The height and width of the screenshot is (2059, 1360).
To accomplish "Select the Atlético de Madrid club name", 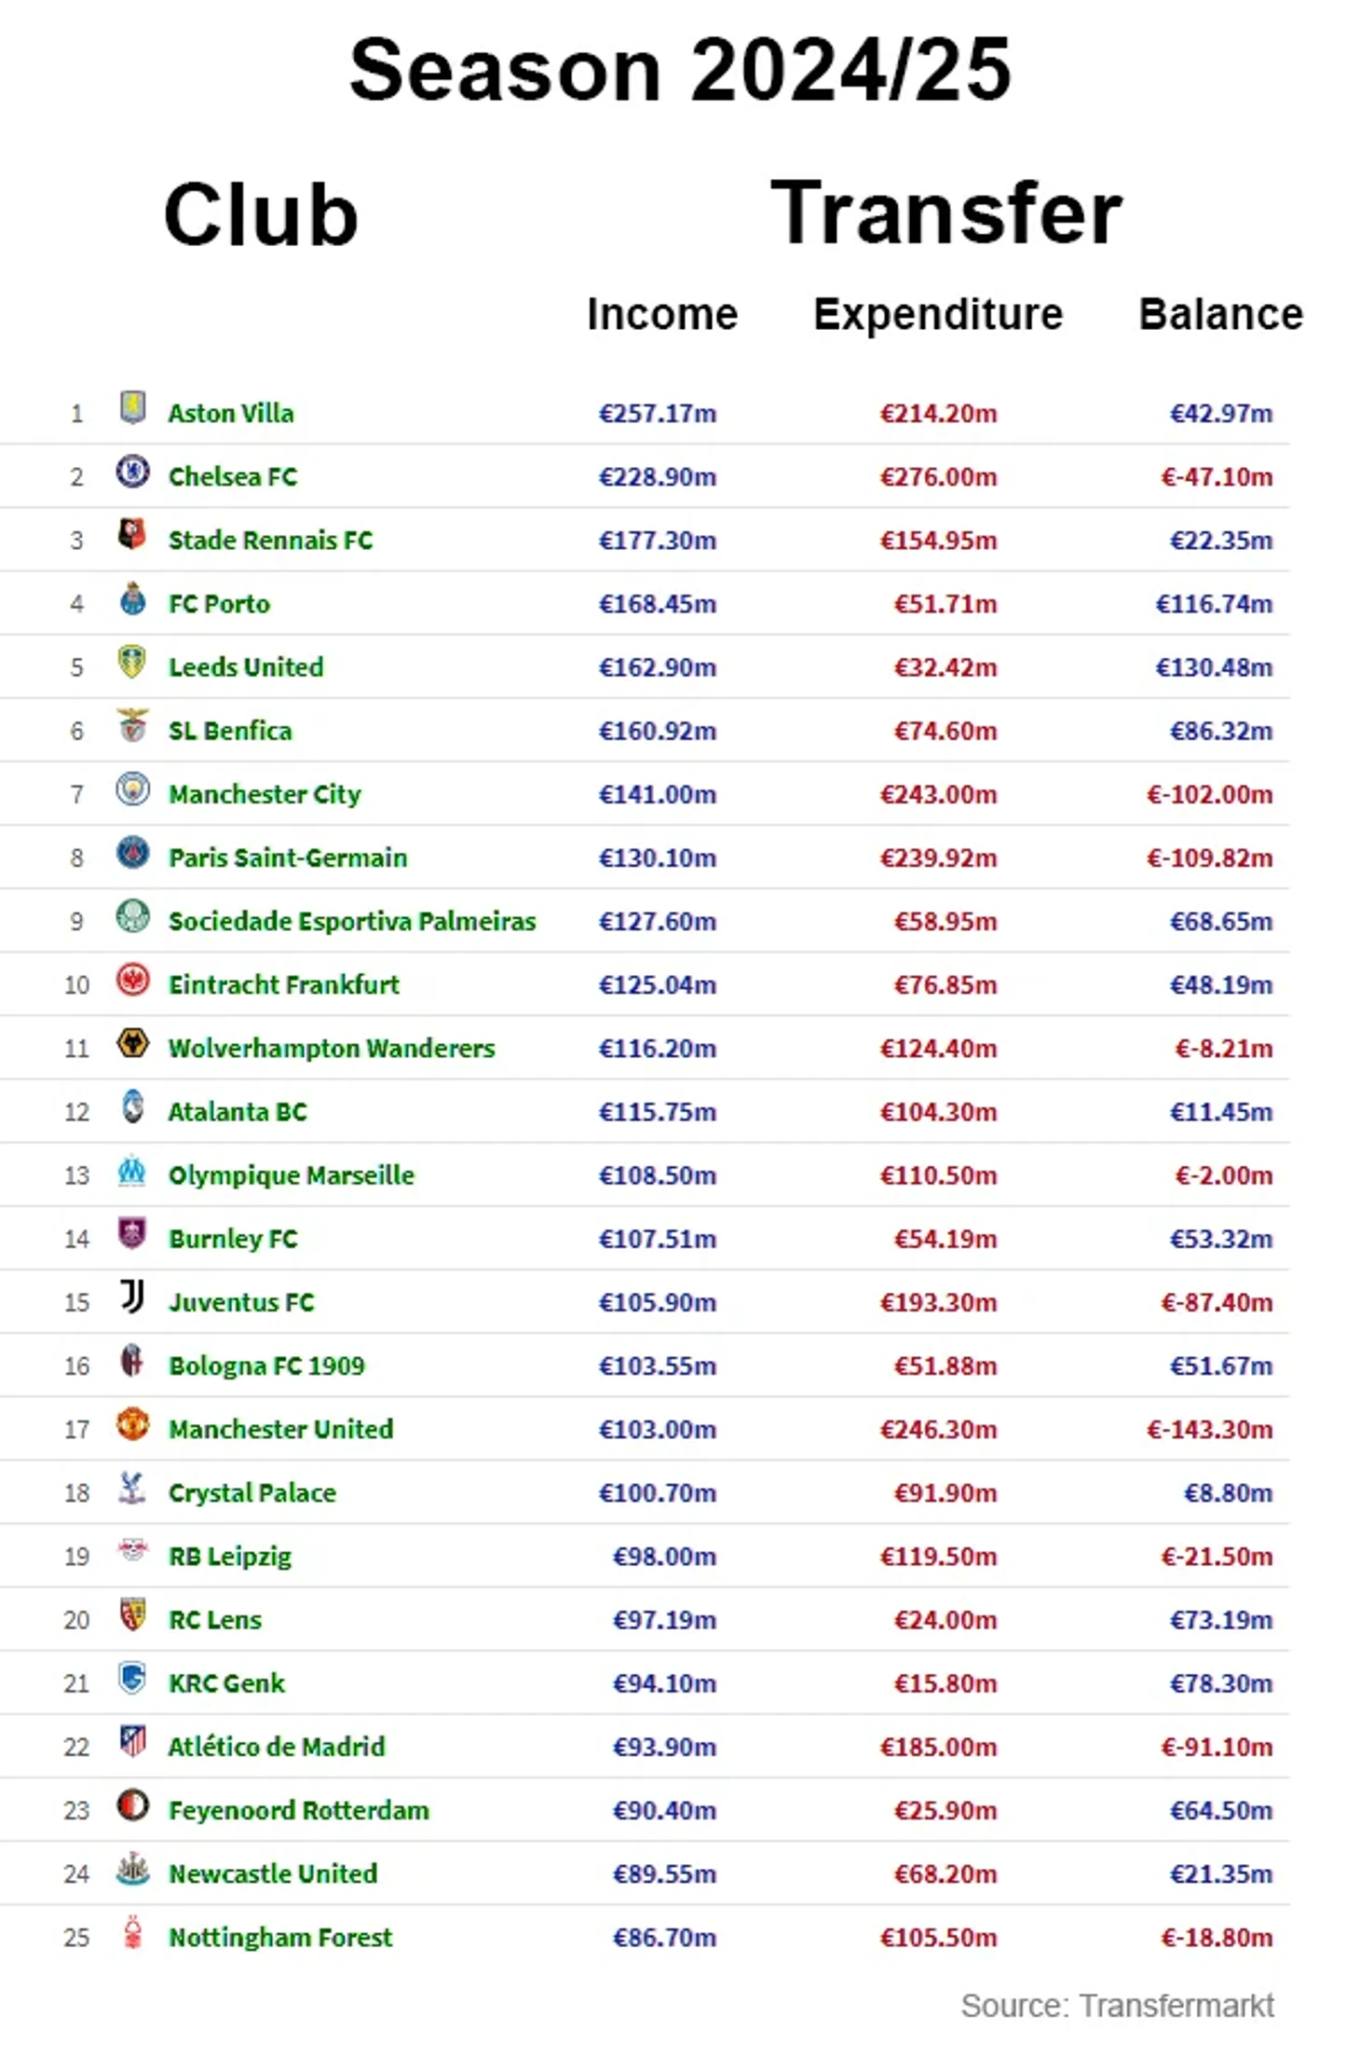I will click(x=277, y=1747).
